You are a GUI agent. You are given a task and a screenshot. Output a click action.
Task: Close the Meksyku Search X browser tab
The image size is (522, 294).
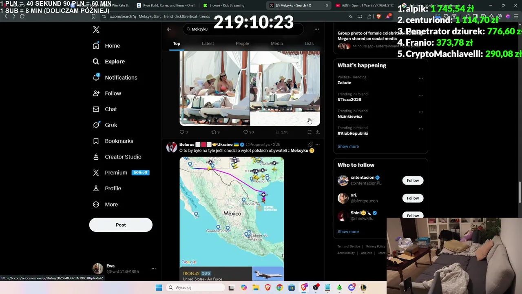(327, 6)
